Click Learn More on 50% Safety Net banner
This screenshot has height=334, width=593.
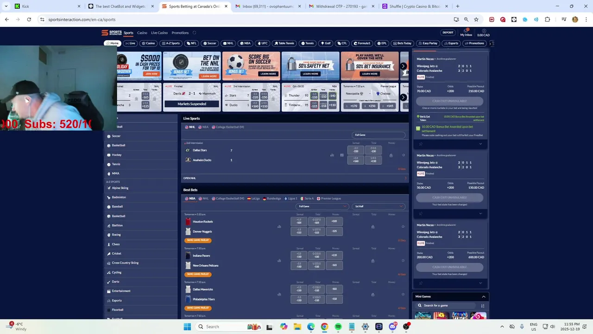coord(310,74)
